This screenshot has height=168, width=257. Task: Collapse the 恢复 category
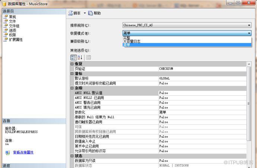[72, 64]
